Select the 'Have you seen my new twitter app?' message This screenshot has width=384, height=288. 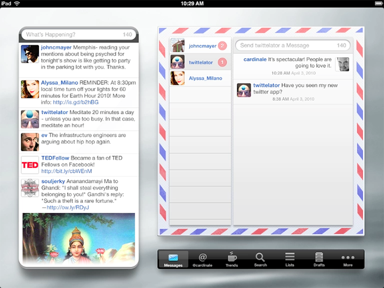pos(295,89)
